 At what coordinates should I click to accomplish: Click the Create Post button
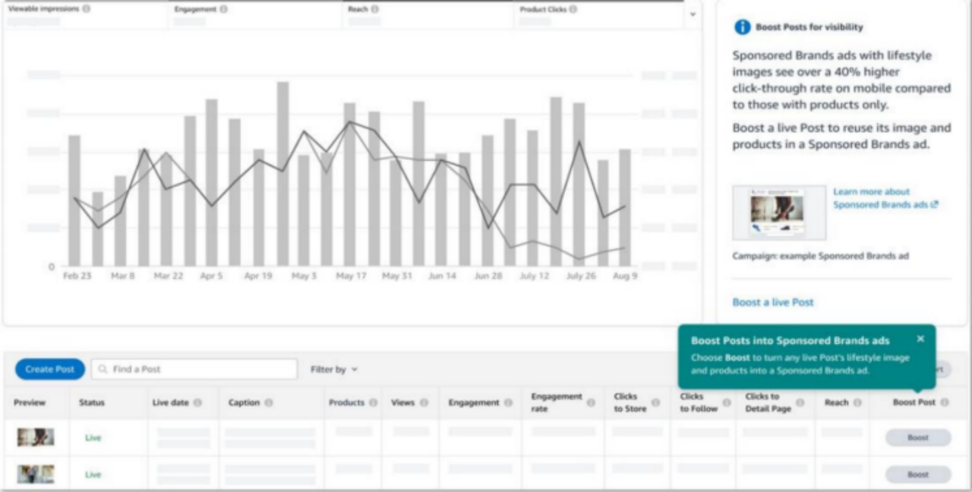click(50, 369)
